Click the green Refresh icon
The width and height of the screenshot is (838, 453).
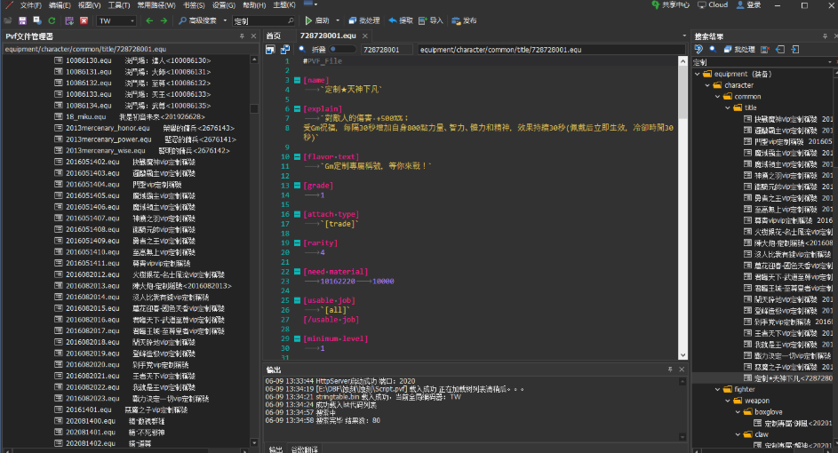click(x=52, y=20)
